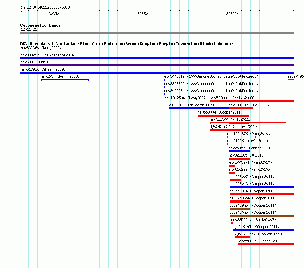
Task: Select the nsv511500 (Arlt2011) variant glyph
Action: tap(248, 123)
